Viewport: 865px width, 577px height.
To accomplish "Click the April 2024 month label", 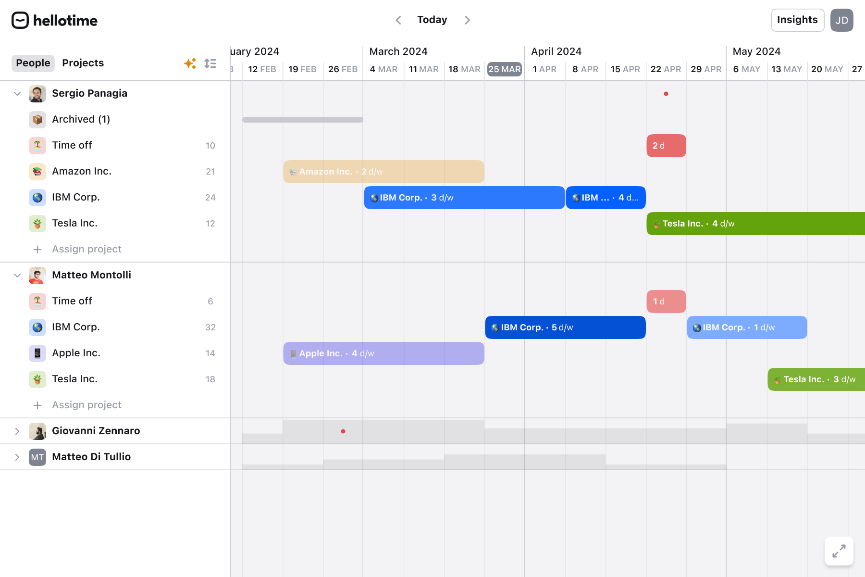I will (556, 51).
